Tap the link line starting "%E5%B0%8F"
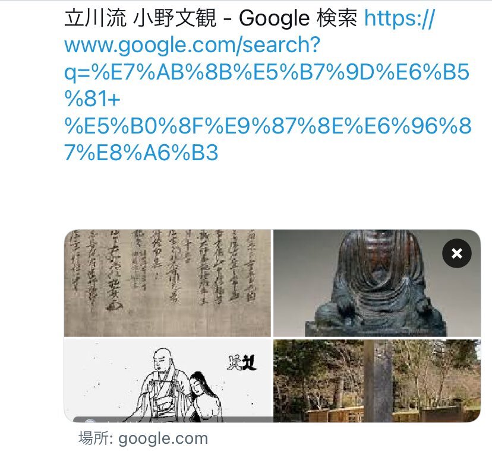 (x=267, y=126)
